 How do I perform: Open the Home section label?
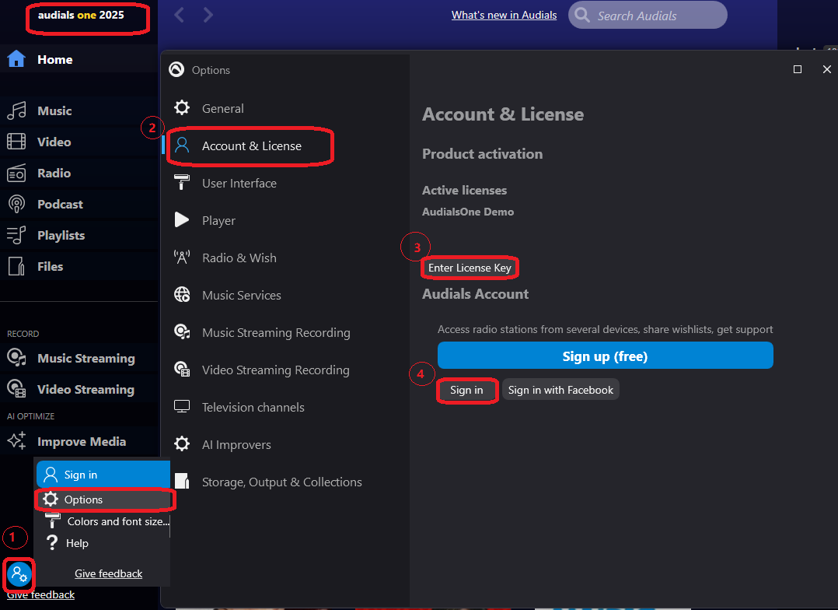pyautogui.click(x=55, y=59)
